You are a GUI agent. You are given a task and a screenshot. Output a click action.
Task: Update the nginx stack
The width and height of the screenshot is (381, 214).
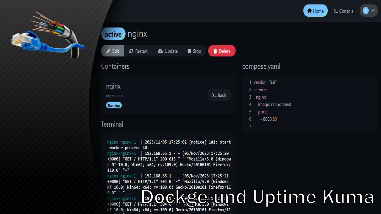coord(168,51)
